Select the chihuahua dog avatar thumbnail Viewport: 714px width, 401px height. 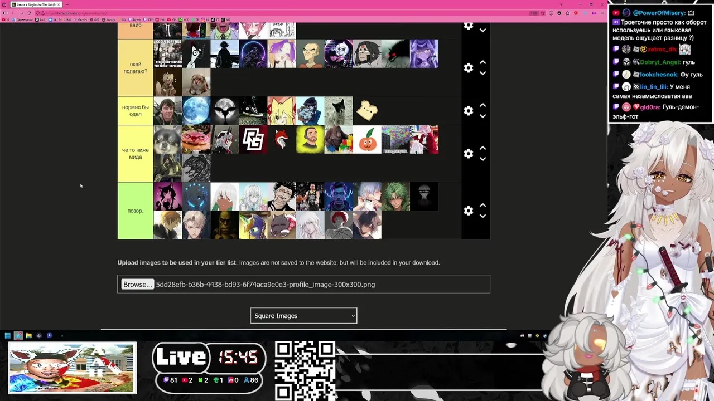[x=167, y=139]
